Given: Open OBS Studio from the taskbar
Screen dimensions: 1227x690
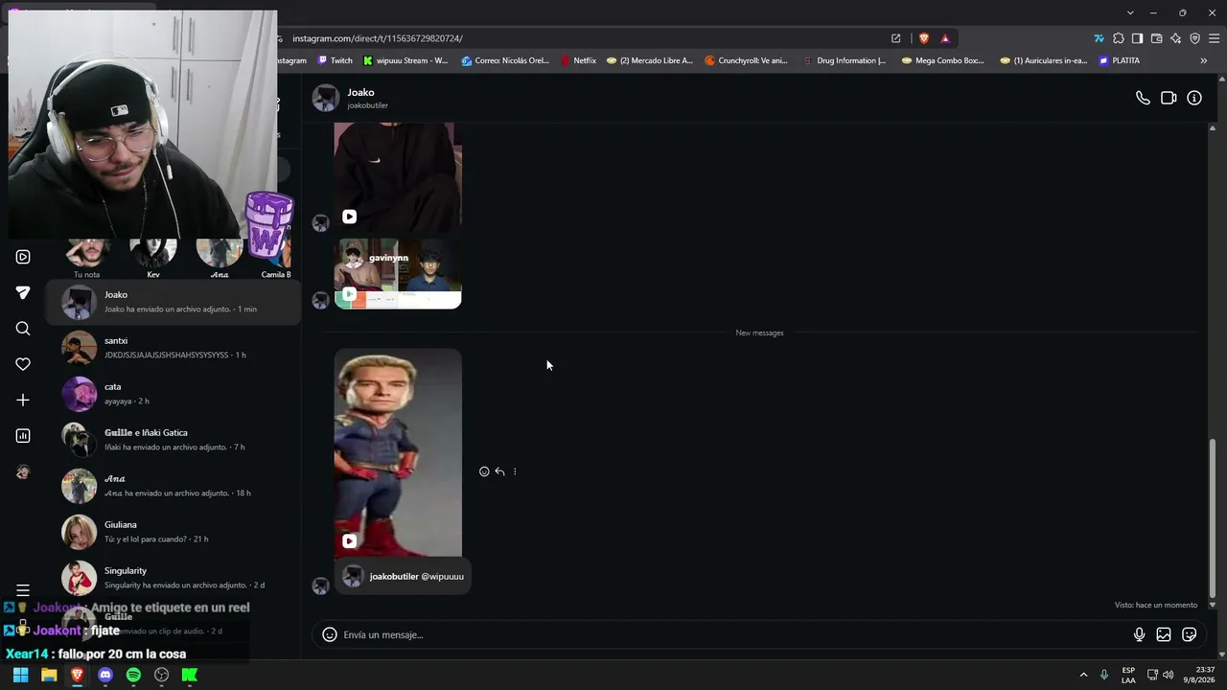Looking at the screenshot, I should (x=161, y=675).
